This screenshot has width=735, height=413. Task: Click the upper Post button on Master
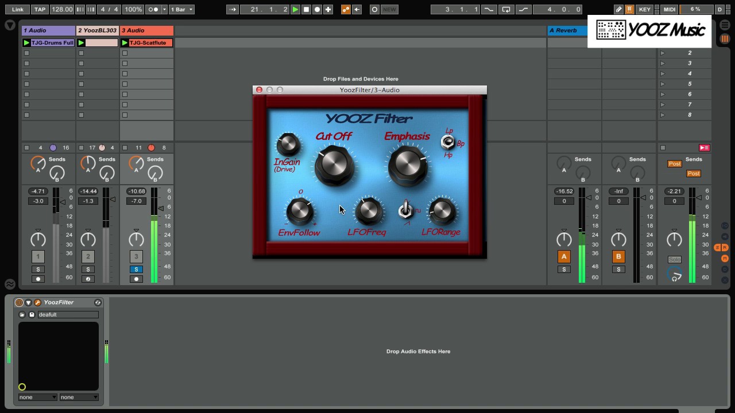[675, 164]
